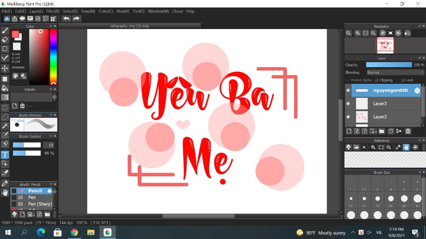The height and width of the screenshot is (239, 426).
Task: Open the Blending mode dropdown
Action: coord(395,72)
